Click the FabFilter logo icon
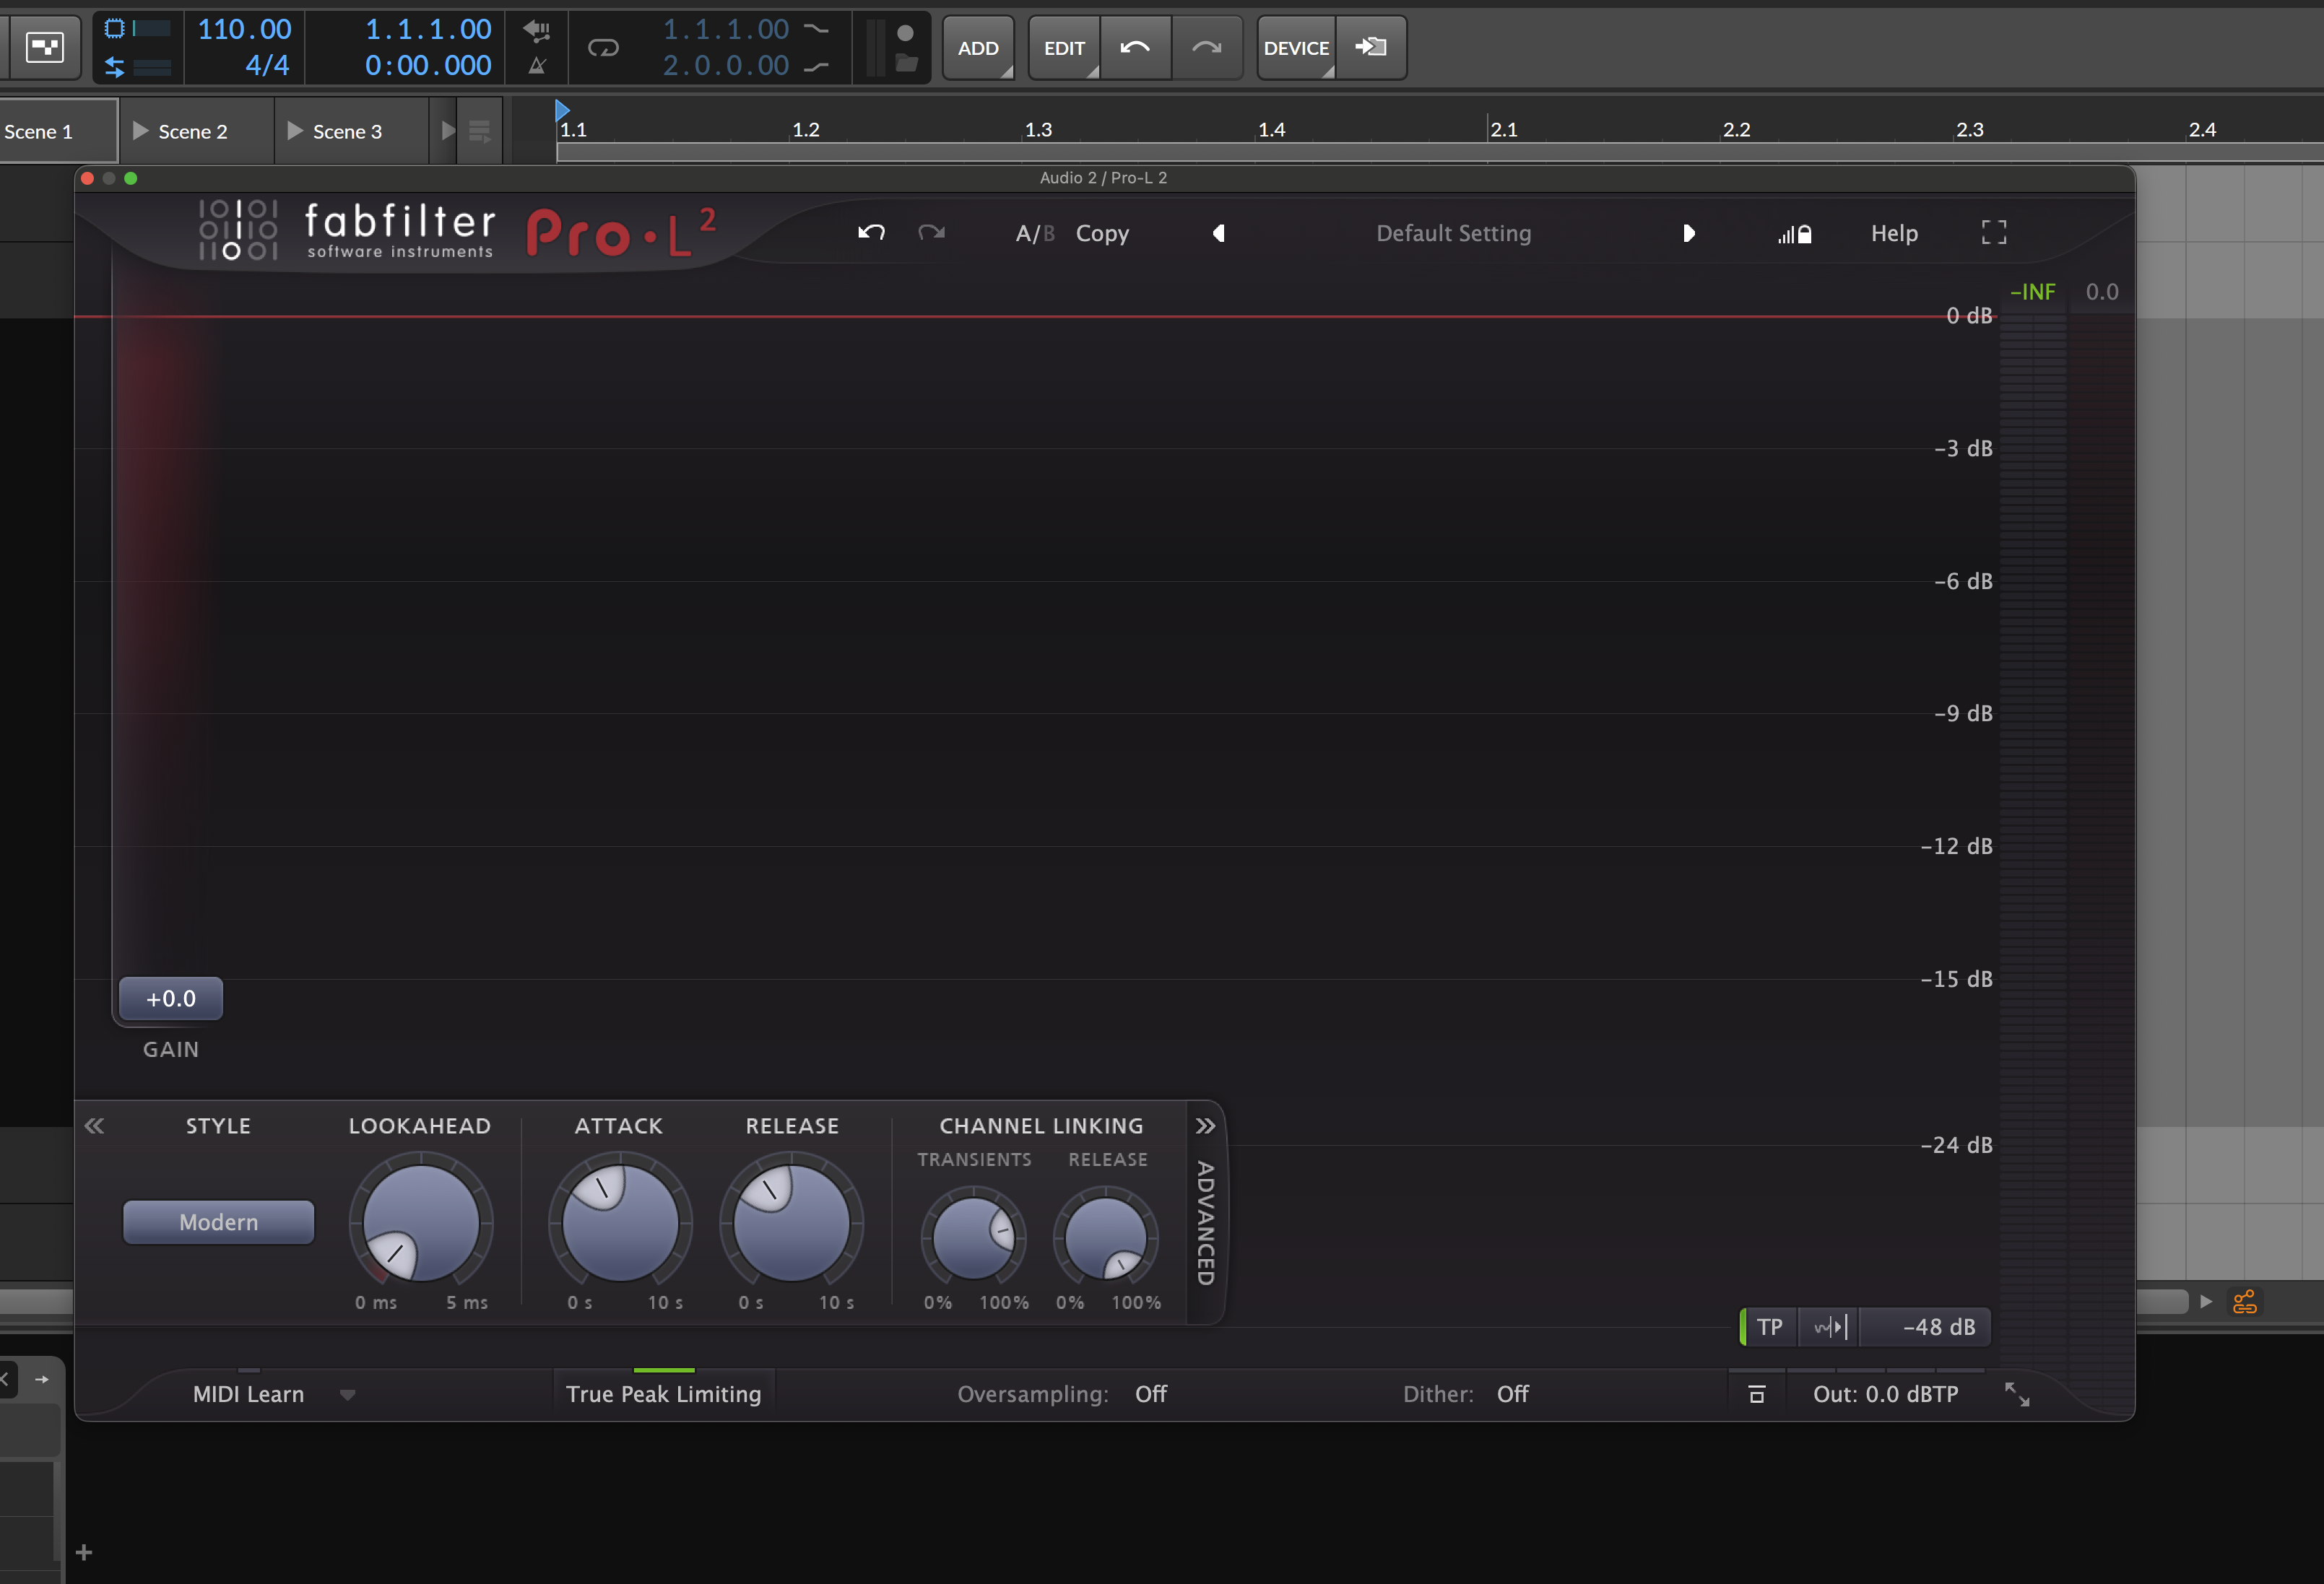Image resolution: width=2324 pixels, height=1584 pixels. tap(238, 229)
